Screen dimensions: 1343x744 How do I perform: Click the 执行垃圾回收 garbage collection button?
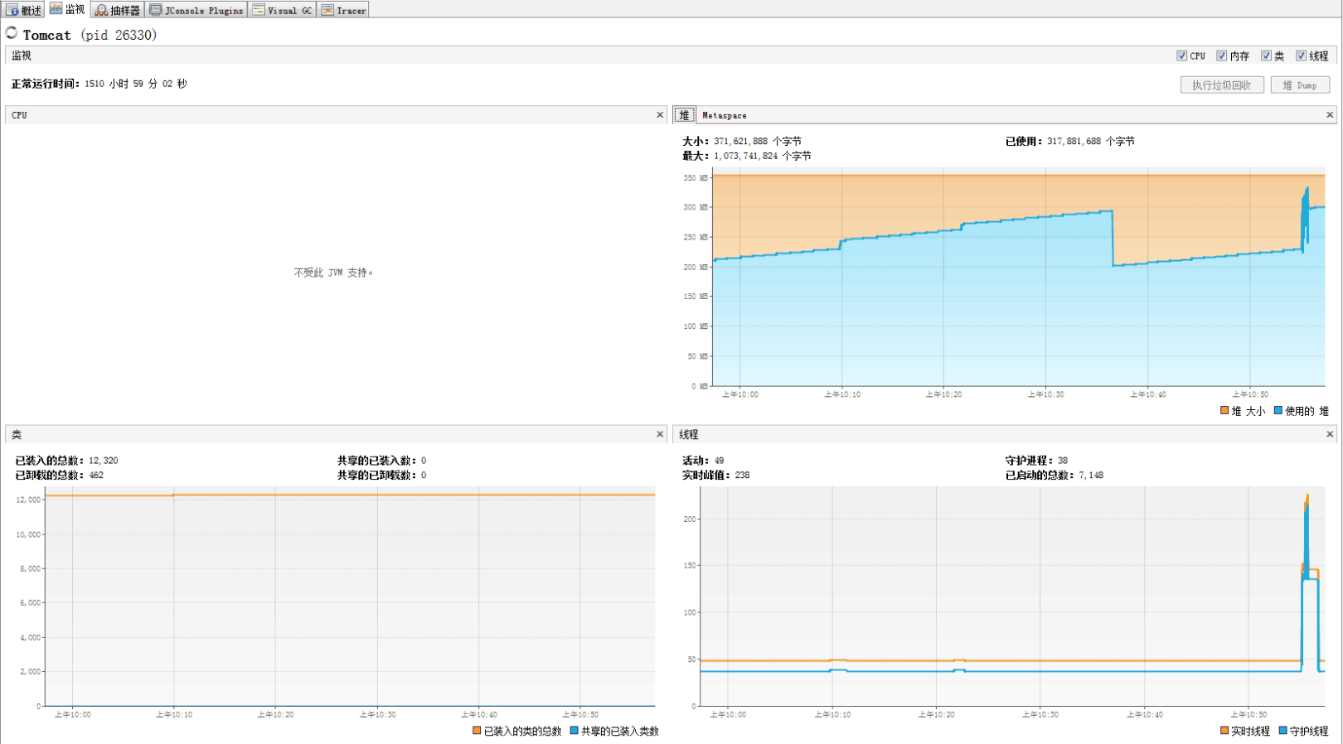point(1222,85)
